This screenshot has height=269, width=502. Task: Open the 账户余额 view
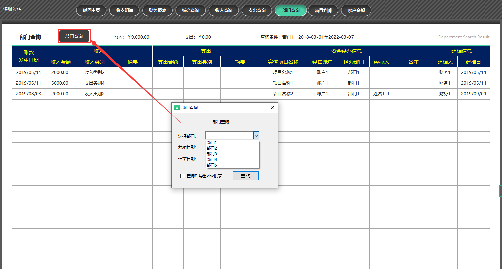[x=356, y=10]
